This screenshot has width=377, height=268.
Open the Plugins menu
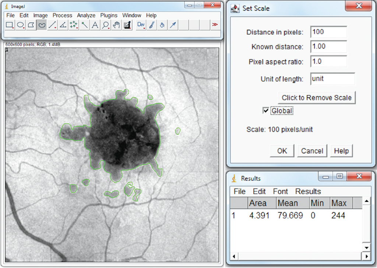click(109, 15)
